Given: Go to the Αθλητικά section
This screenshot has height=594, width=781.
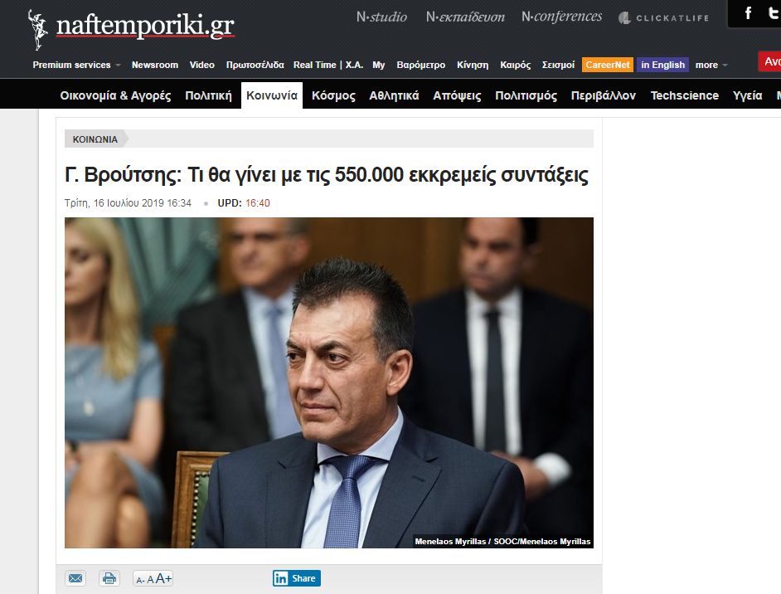Looking at the screenshot, I should tap(394, 95).
